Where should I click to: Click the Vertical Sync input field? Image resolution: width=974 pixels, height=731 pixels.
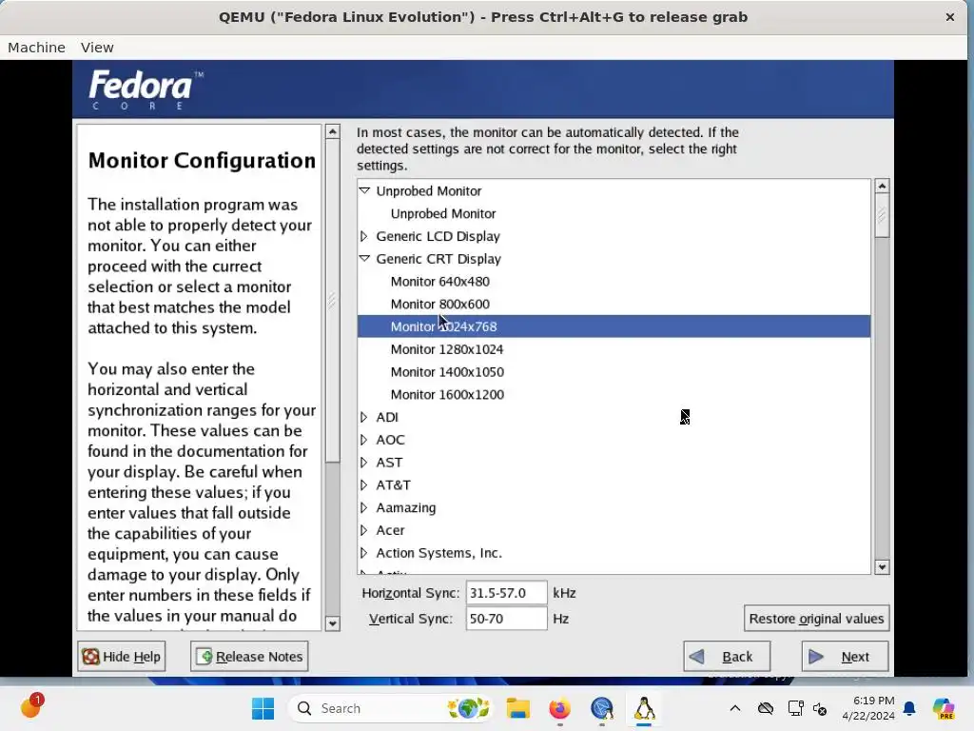coord(506,619)
